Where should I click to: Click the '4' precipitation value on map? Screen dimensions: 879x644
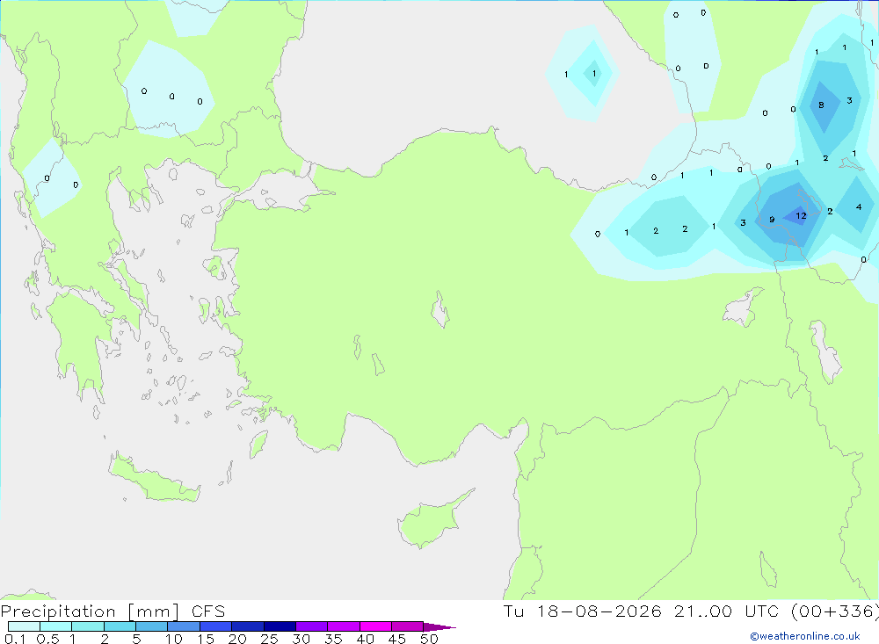click(859, 206)
